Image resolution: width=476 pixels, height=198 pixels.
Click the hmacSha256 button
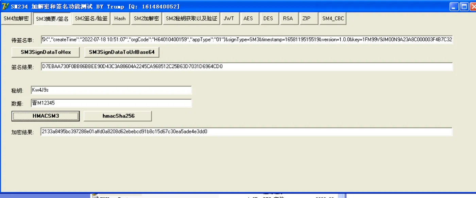click(x=118, y=116)
